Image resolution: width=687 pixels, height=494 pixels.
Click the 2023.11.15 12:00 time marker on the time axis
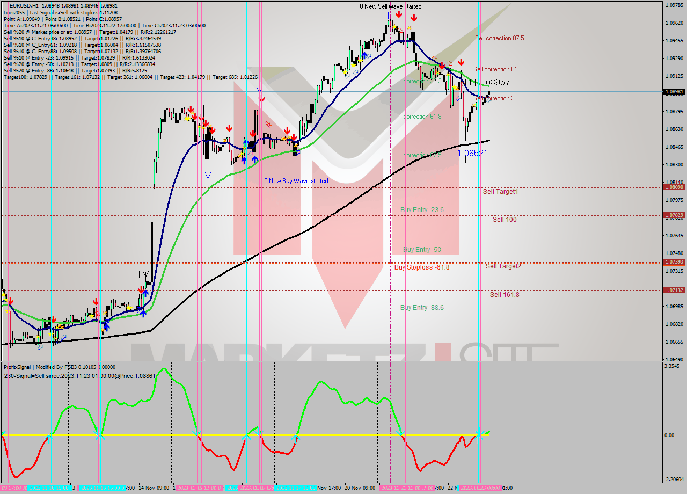point(198,488)
